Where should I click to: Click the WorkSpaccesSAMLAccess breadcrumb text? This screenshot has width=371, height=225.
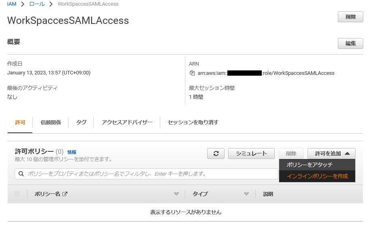[x=88, y=4]
